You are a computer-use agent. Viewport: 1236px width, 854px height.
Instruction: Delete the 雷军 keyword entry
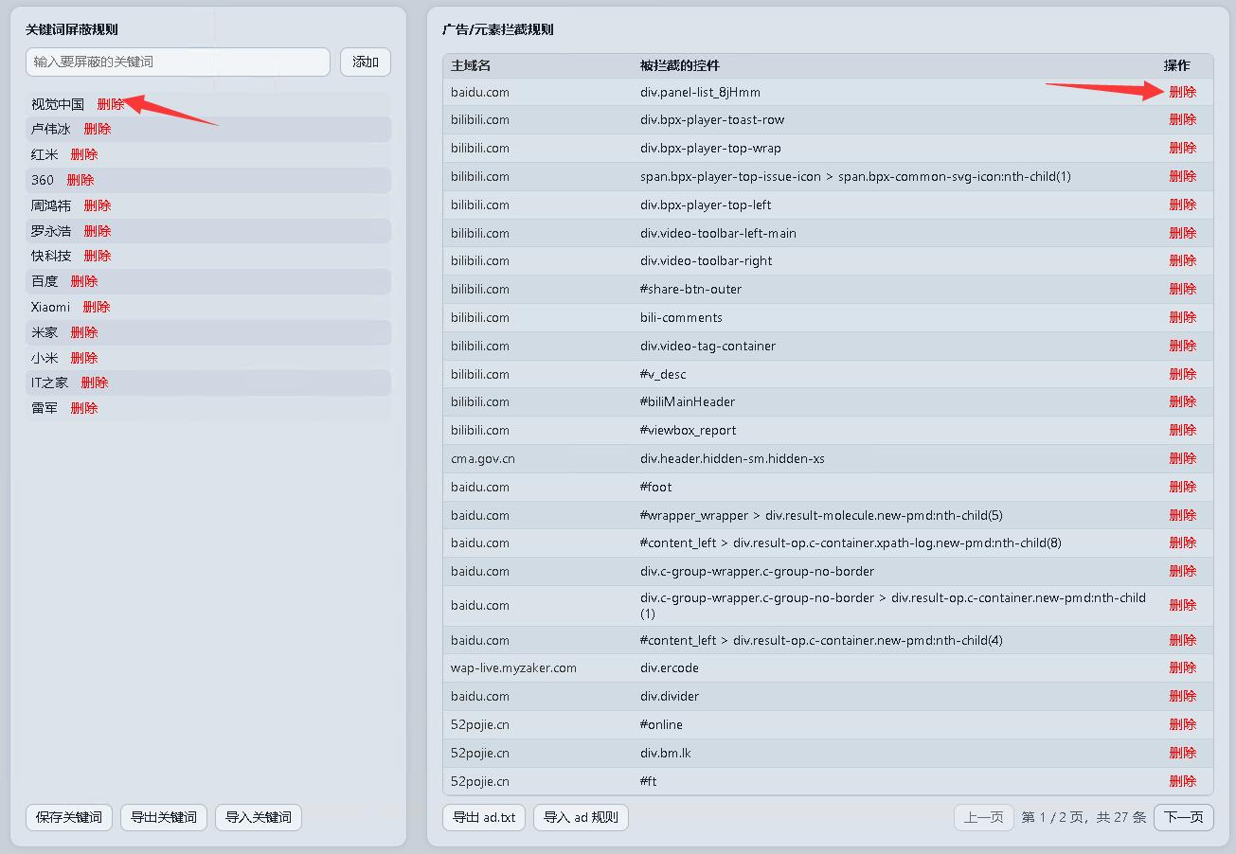click(84, 408)
